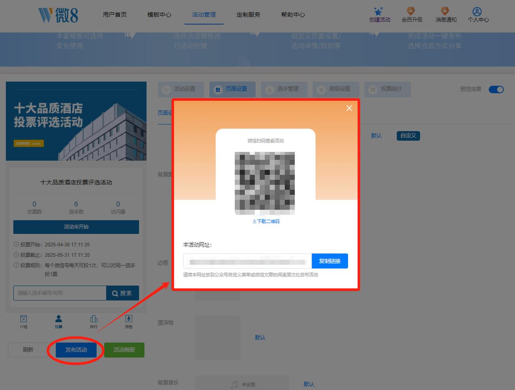The image size is (515, 390).
Task: Click 默认 link for 漂浮物
Action: coord(260,338)
